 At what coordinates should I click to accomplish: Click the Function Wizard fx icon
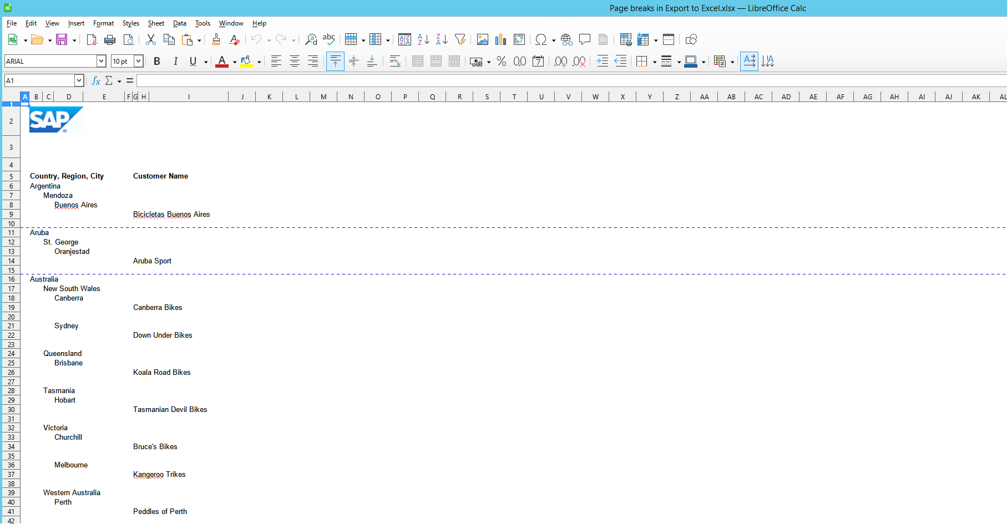point(95,81)
